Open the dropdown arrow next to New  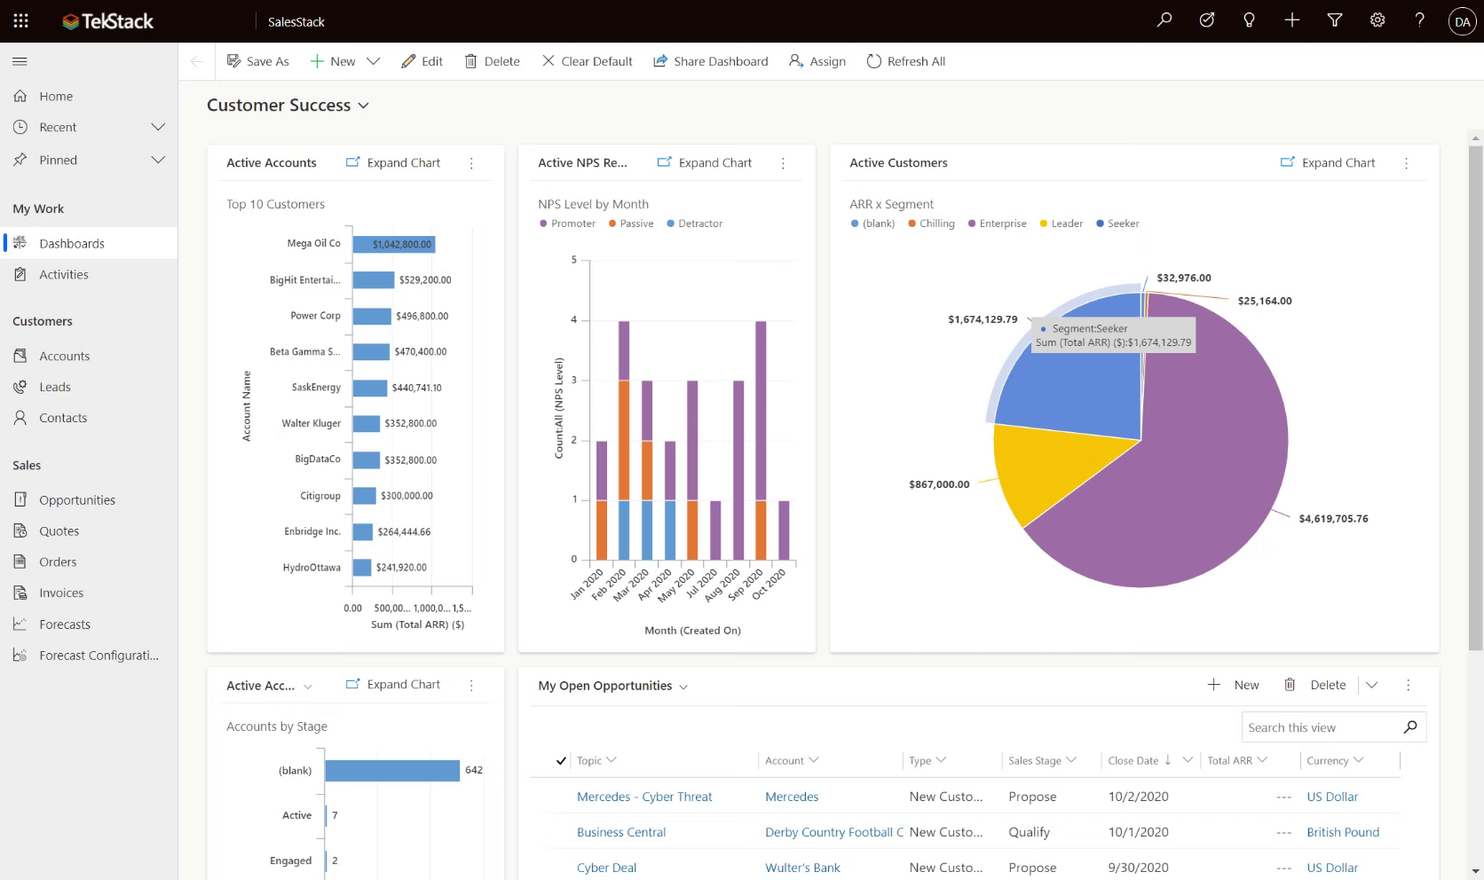[x=374, y=61]
